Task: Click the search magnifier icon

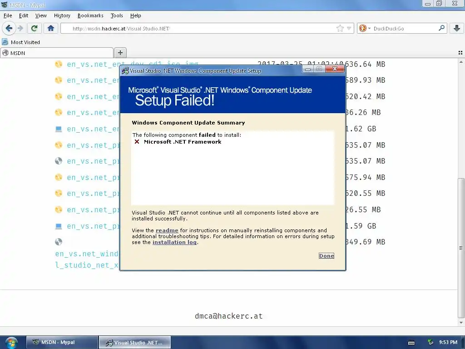Action: point(441,28)
